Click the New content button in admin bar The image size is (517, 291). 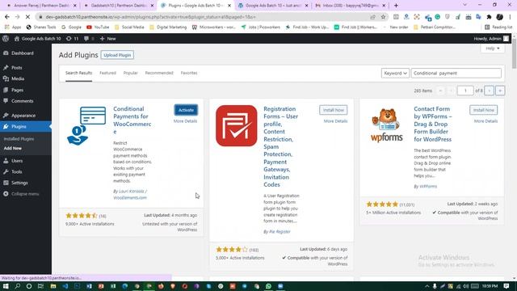[107, 39]
